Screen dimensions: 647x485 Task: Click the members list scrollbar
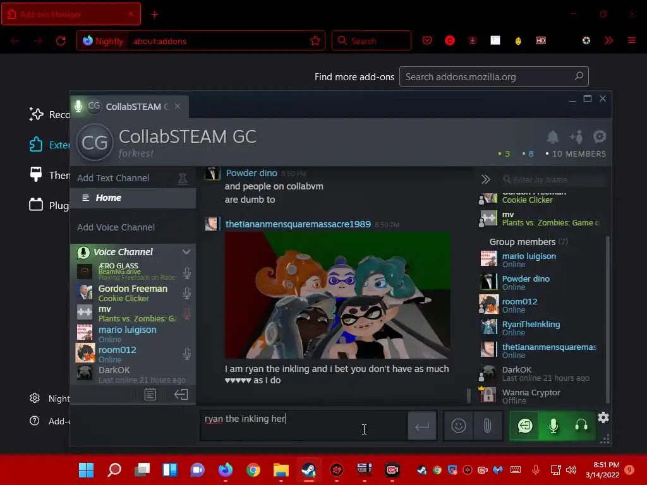click(x=607, y=320)
